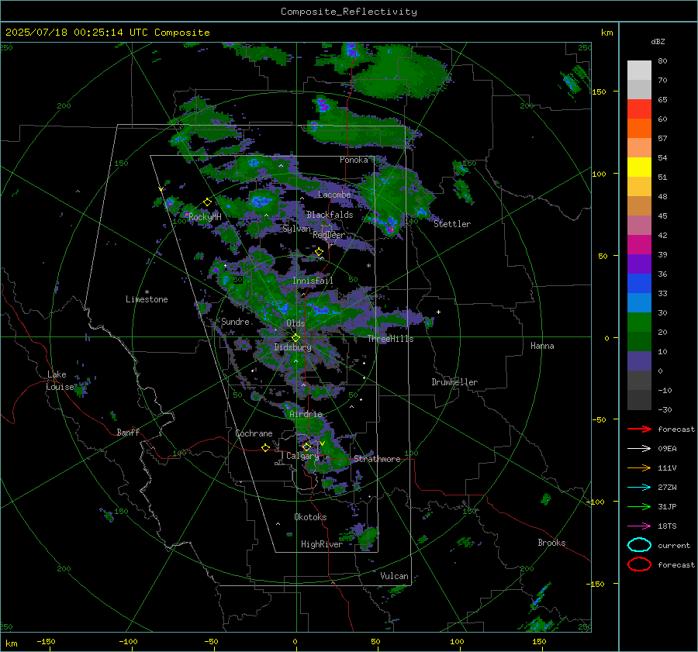Click the Sundre town label

(235, 322)
